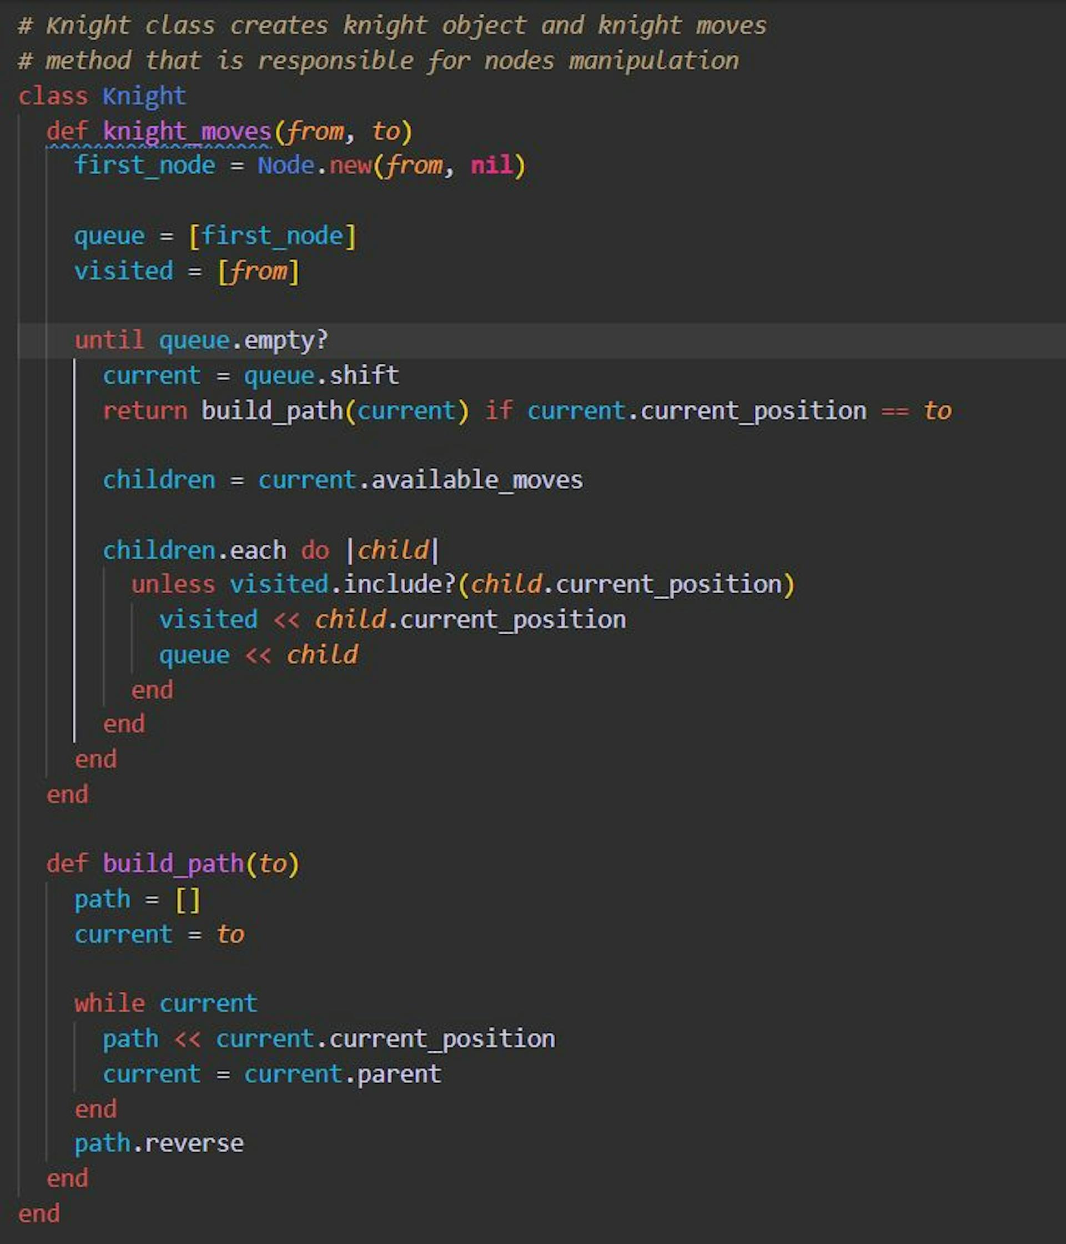
Task: Click the first comment line about Knight class
Action: pos(393,26)
